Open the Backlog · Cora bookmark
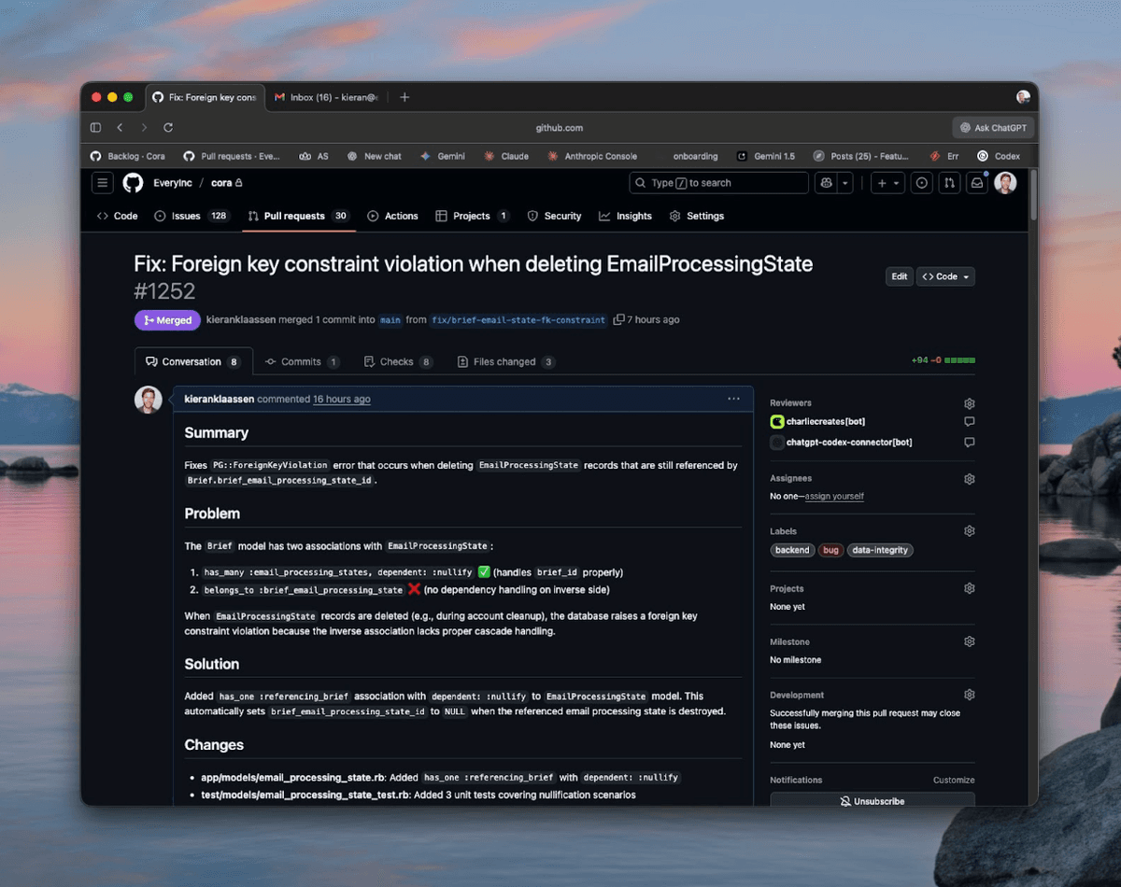 coord(127,156)
